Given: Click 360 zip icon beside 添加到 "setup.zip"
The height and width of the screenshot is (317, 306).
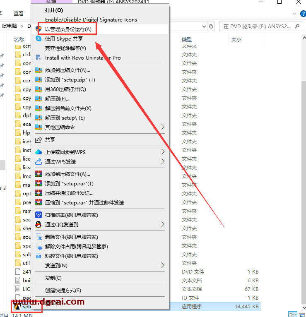Looking at the screenshot, I should (x=39, y=79).
